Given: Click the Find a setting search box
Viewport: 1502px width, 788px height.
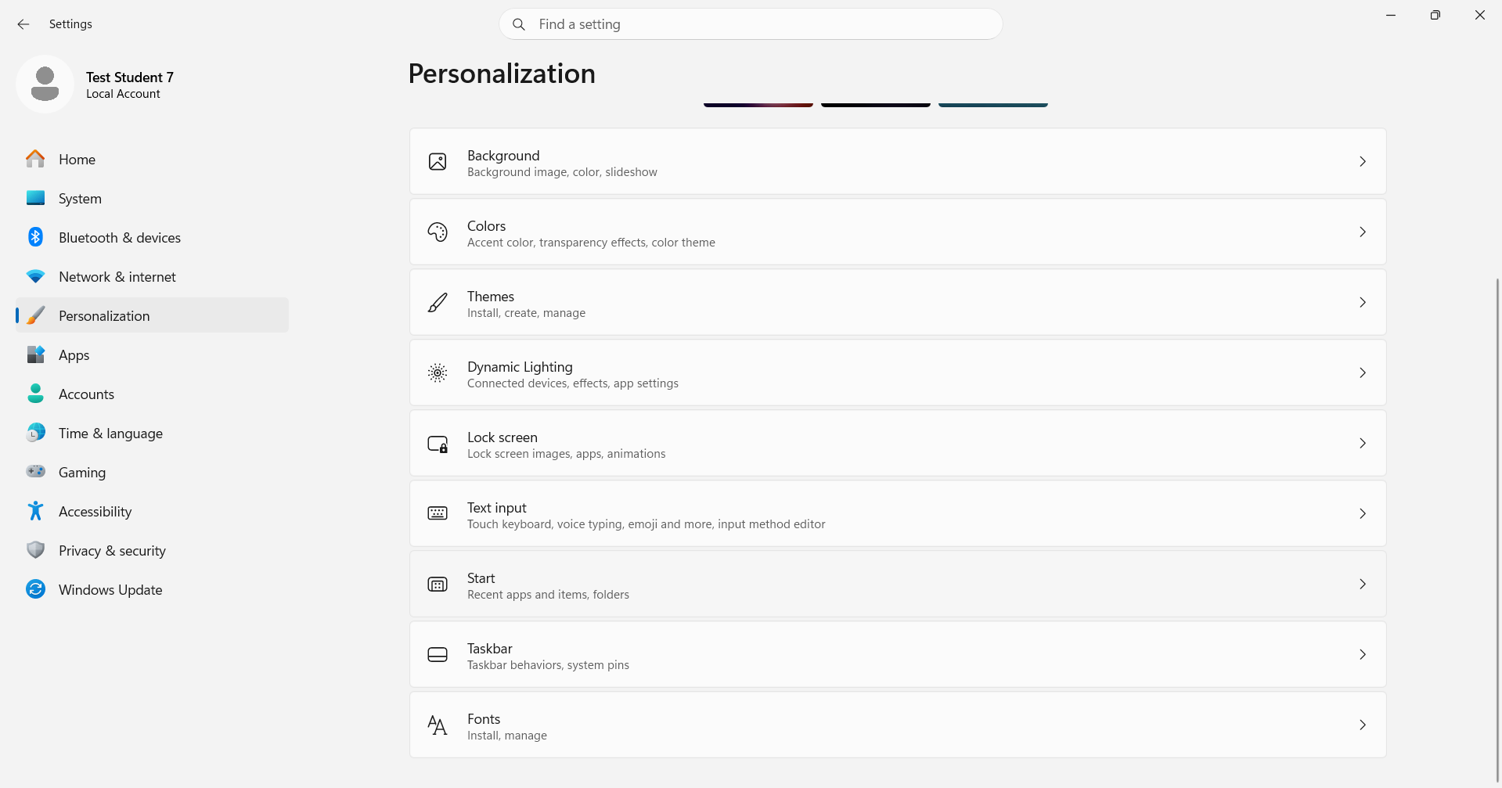Looking at the screenshot, I should point(751,24).
